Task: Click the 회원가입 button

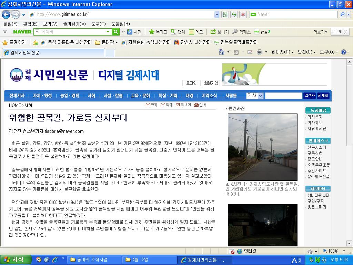Action: tap(211, 83)
